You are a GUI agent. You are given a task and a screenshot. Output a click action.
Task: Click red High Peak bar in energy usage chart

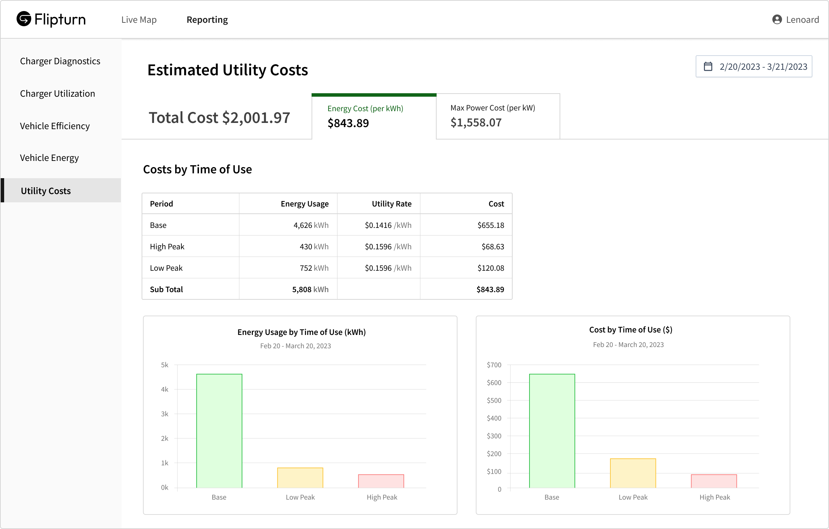point(381,481)
